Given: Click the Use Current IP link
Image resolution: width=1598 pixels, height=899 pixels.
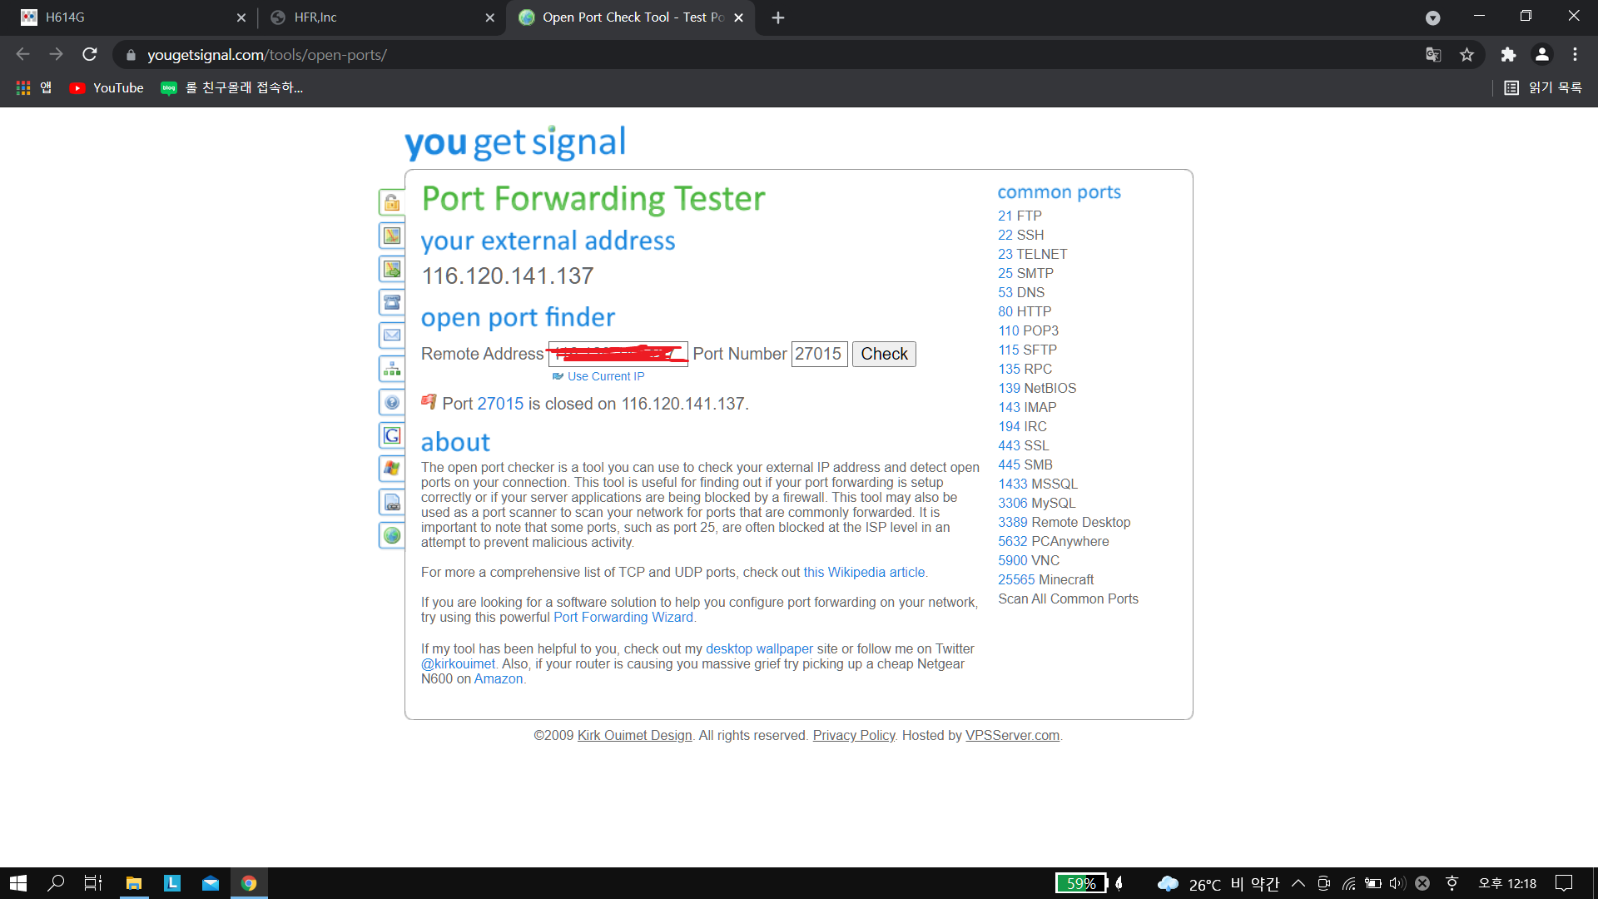Looking at the screenshot, I should coord(605,376).
